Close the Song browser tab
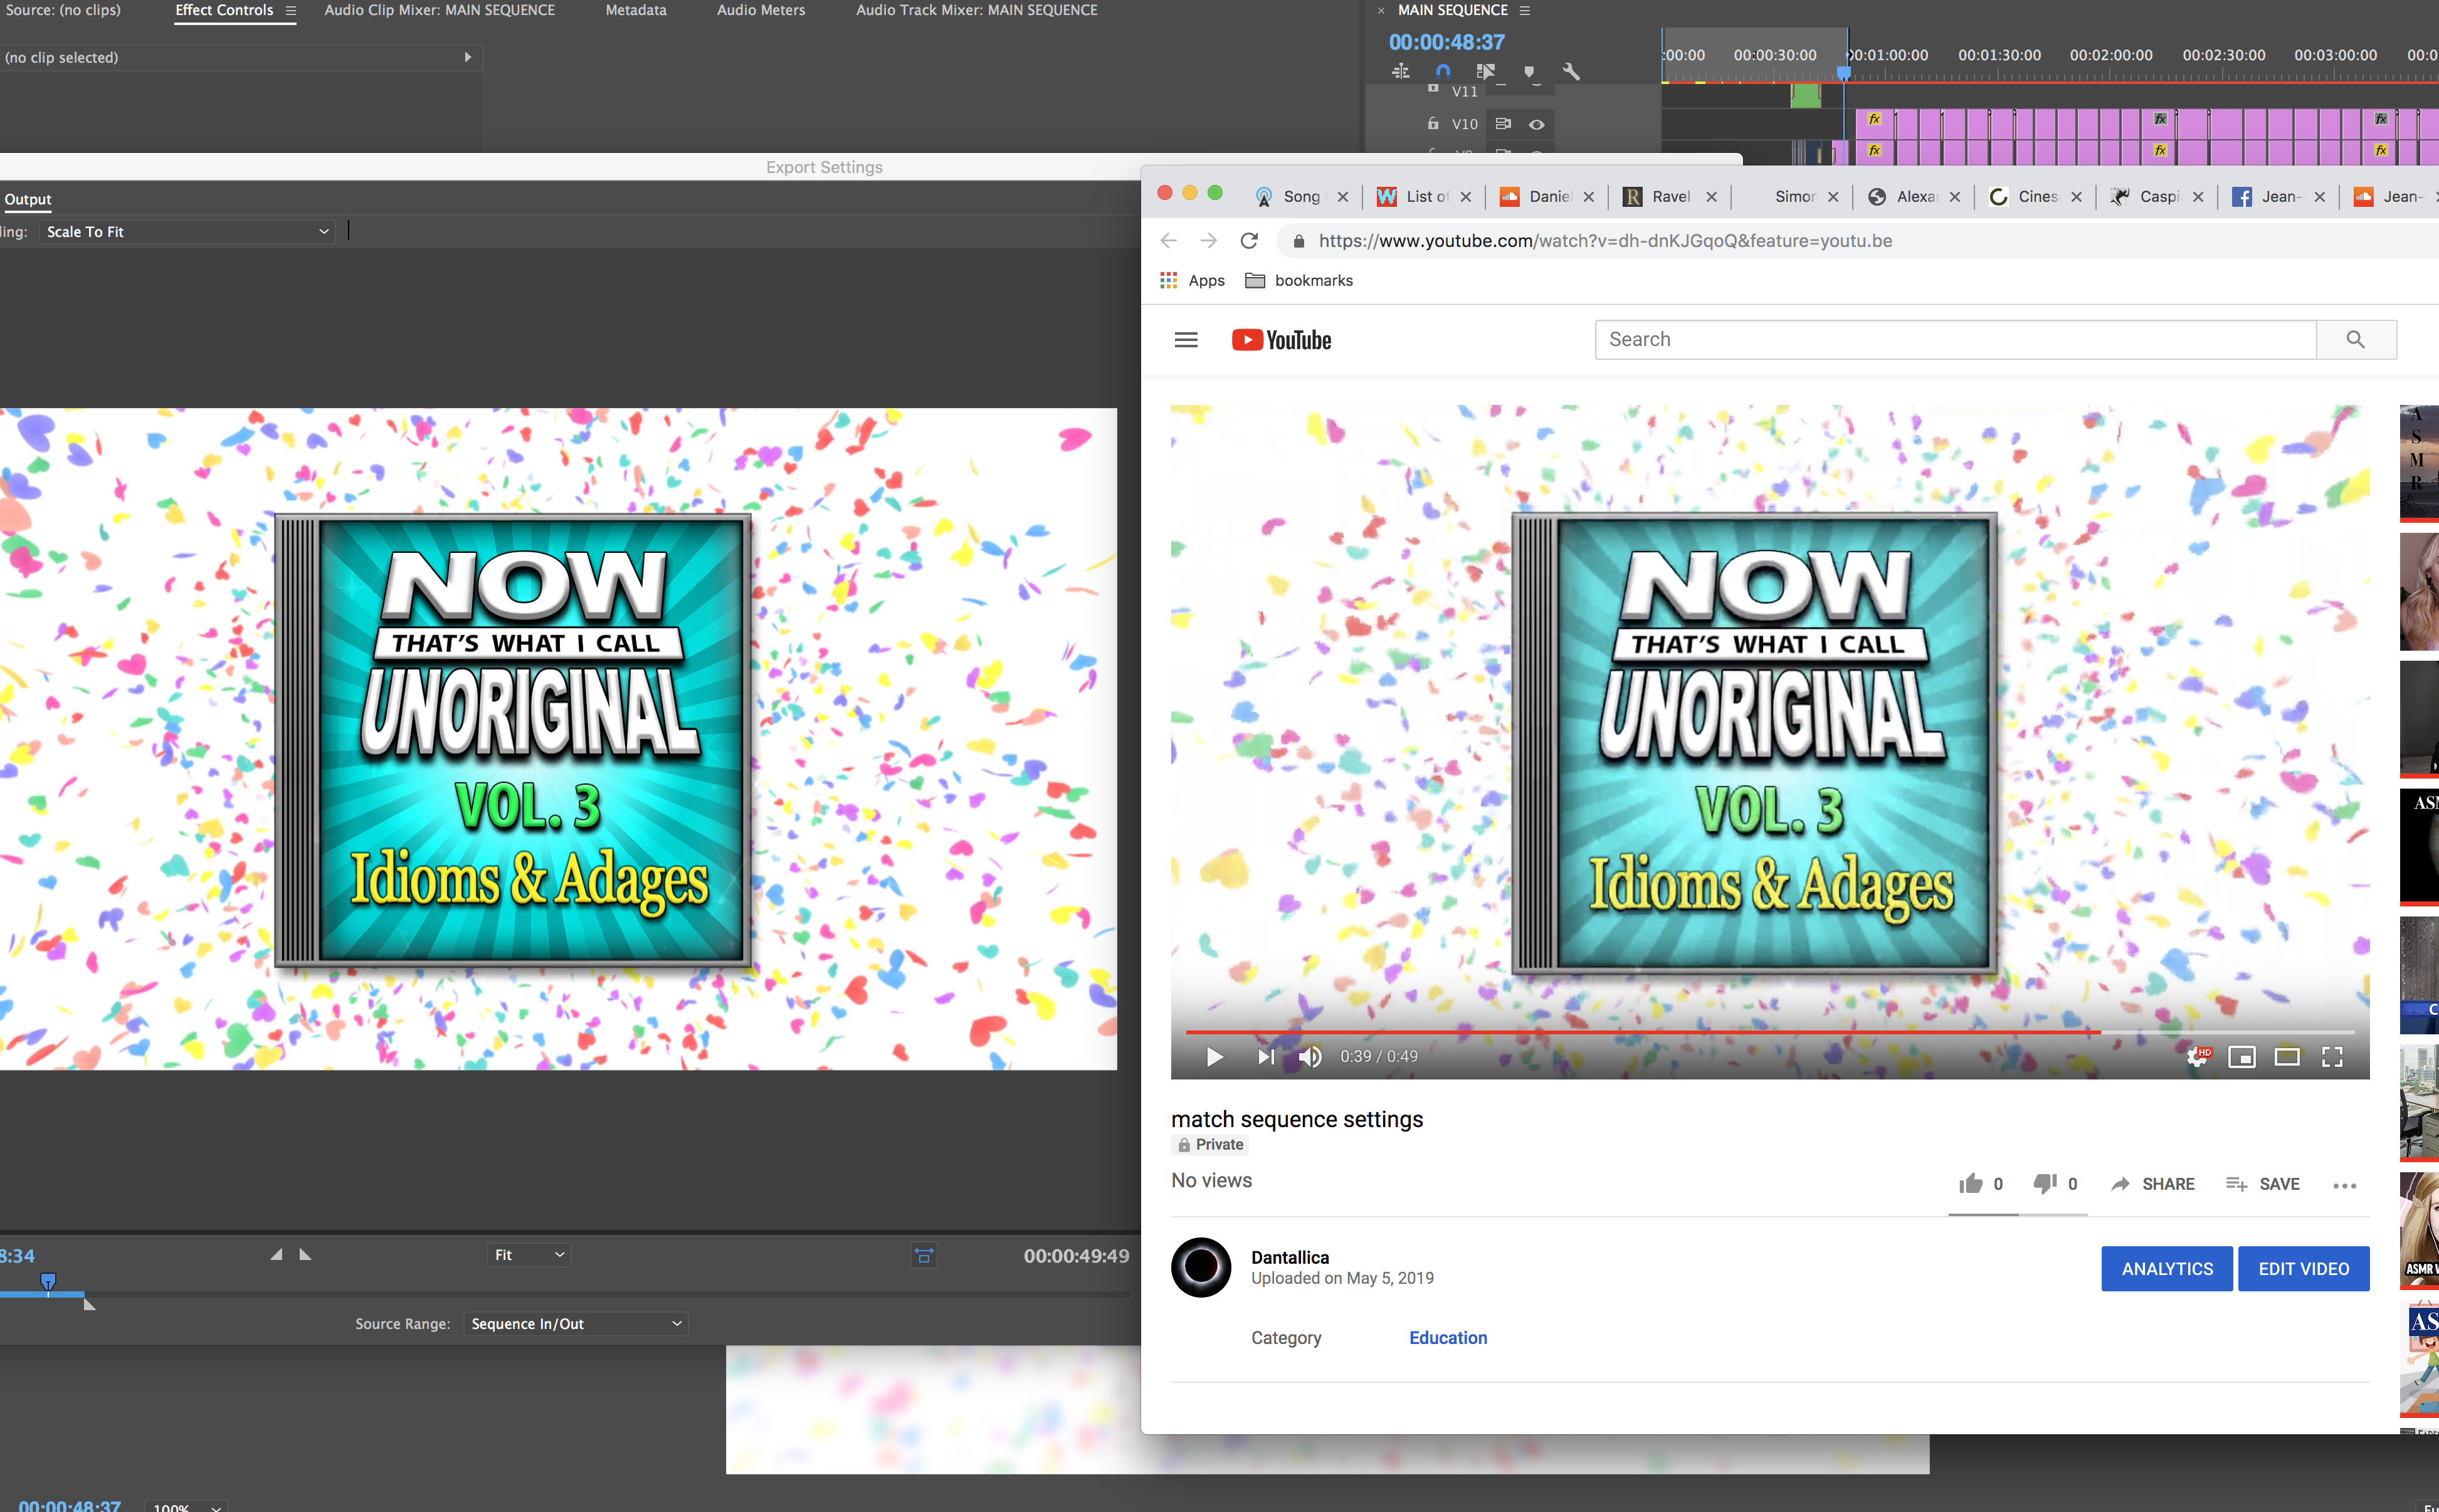 pyautogui.click(x=1342, y=197)
